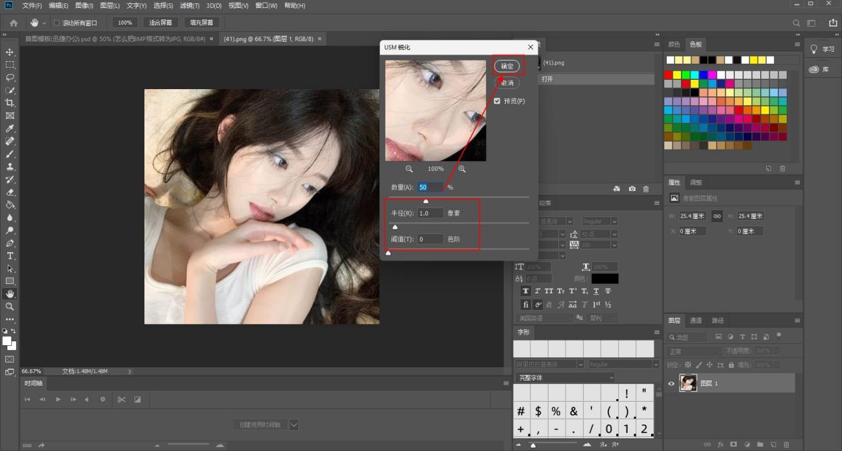Uncheck the 预览(P) checkbox

pos(497,101)
